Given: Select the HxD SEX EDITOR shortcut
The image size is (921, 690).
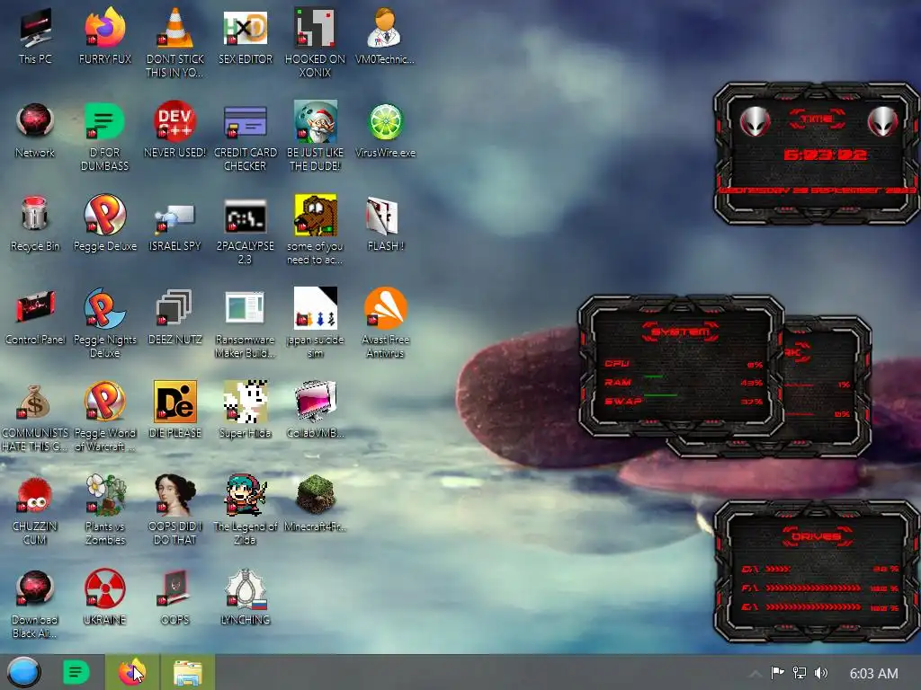Looking at the screenshot, I should [x=246, y=36].
